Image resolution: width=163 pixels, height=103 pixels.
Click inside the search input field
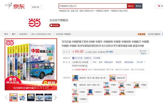point(93,6)
